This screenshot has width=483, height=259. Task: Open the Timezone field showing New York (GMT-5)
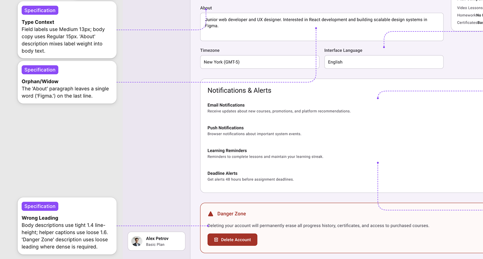260,62
